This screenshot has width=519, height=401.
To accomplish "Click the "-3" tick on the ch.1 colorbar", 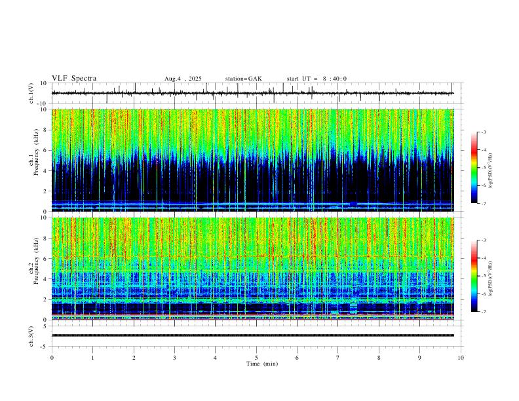I will pyautogui.click(x=483, y=132).
